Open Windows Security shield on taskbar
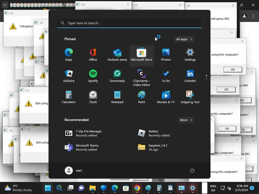This screenshot has height=194, width=259. (x=103, y=188)
